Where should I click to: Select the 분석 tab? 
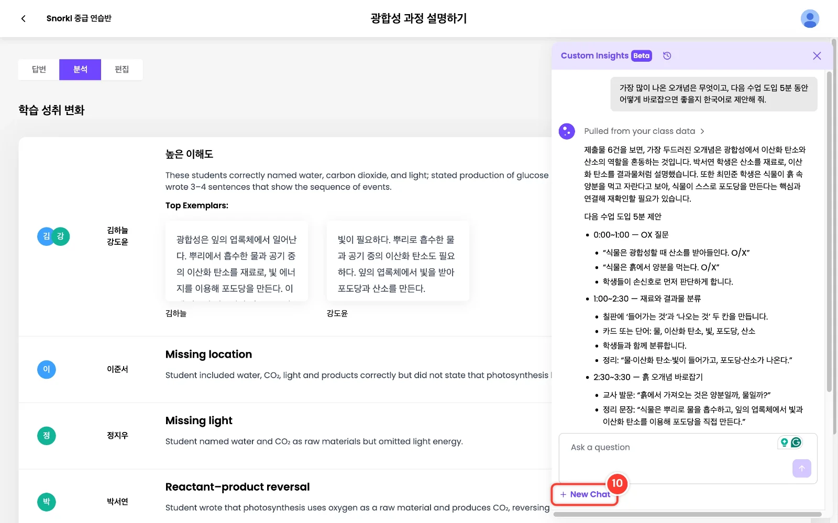80,70
